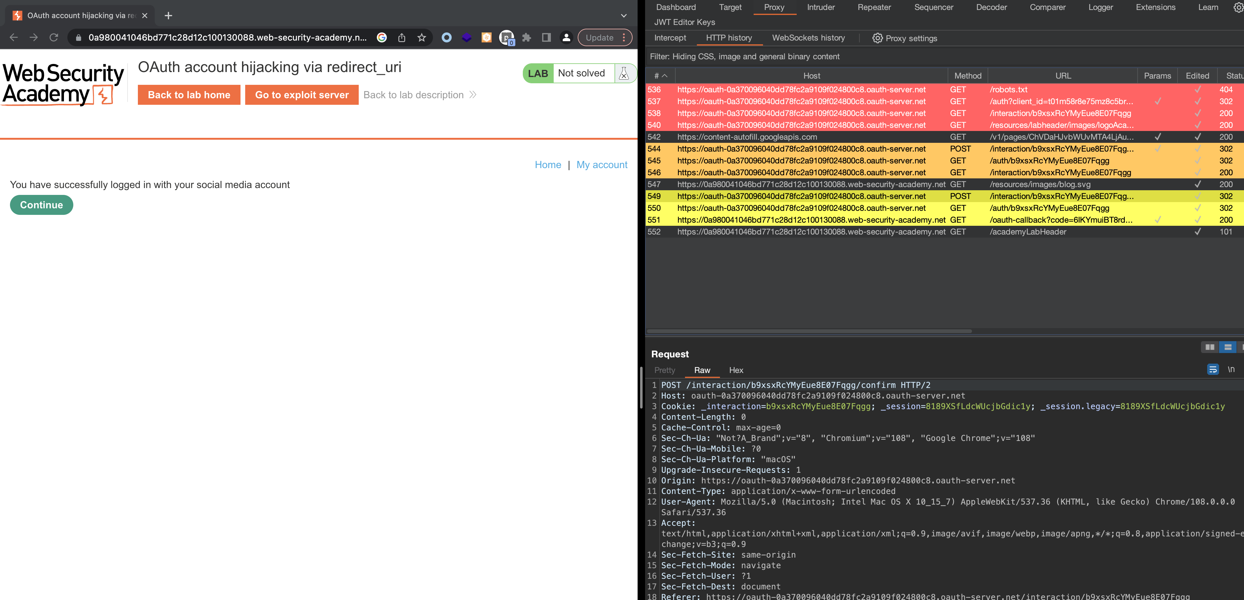1244x600 pixels.
Task: Reload the browser page
Action: 54,38
